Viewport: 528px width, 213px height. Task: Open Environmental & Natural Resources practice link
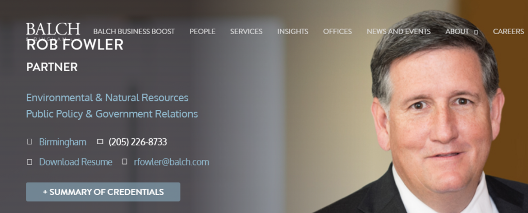click(107, 98)
